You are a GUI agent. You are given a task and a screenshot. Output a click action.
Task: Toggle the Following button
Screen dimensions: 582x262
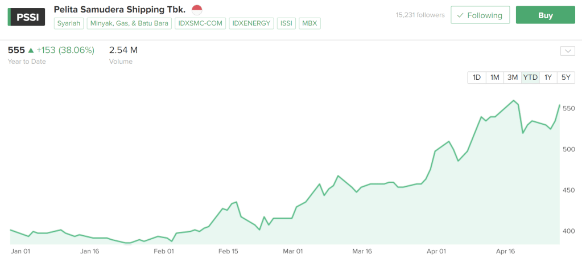(x=480, y=15)
